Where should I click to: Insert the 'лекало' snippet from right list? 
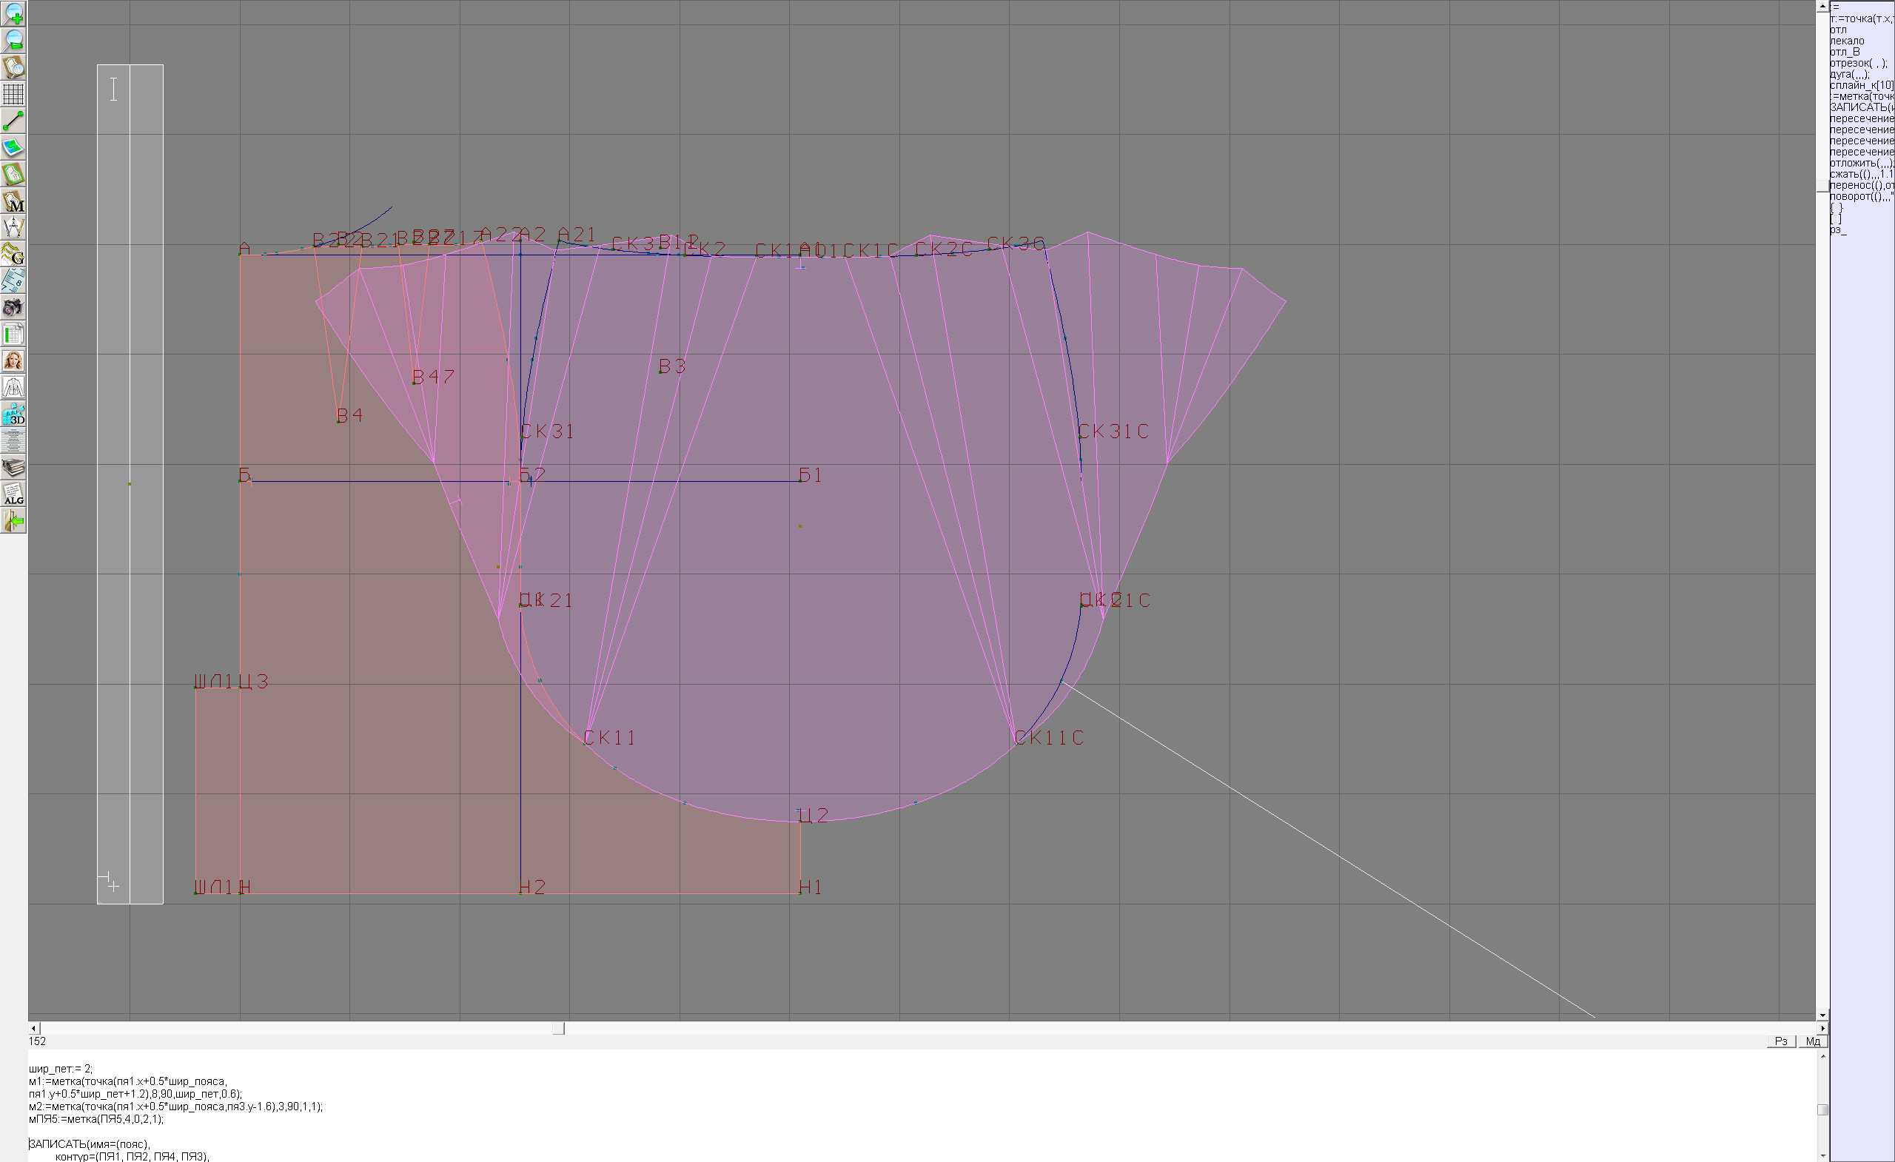(1847, 41)
